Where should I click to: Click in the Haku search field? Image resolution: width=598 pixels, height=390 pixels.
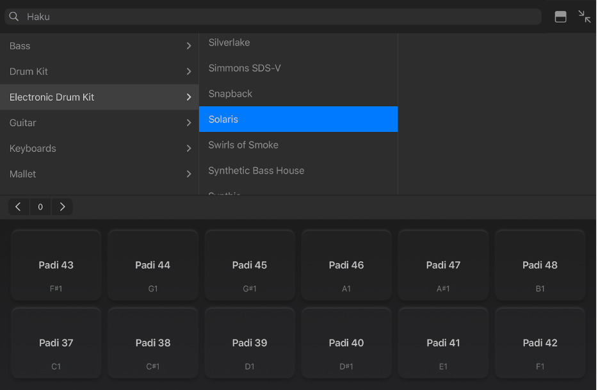275,17
